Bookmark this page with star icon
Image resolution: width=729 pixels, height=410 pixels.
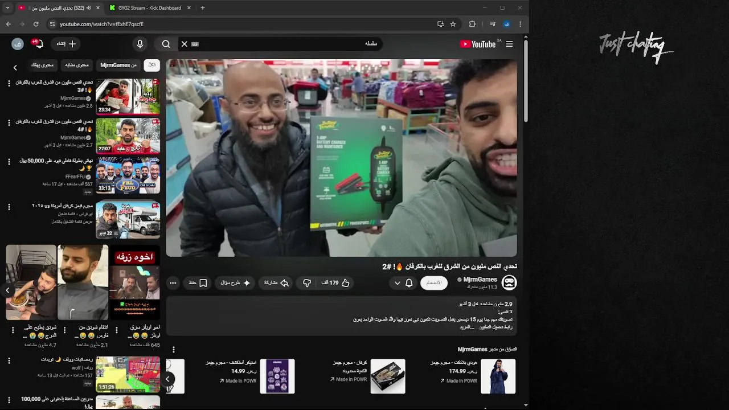[x=453, y=24]
